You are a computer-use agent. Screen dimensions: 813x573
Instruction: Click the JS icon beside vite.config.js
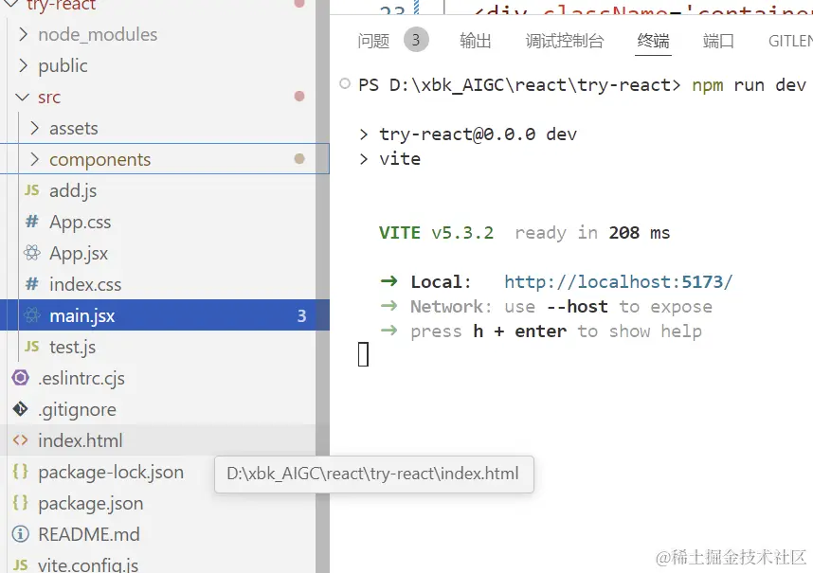tap(20, 564)
